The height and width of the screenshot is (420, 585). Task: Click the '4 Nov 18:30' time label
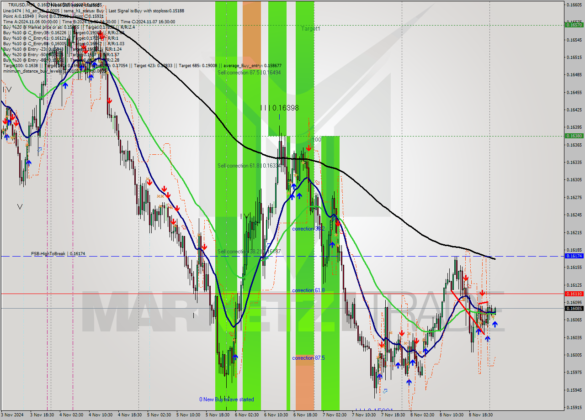point(129,415)
